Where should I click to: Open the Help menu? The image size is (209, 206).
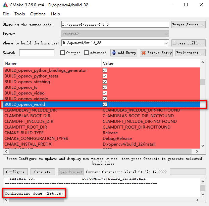(x=55, y=14)
